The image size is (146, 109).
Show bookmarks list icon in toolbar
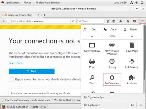tap(114, 21)
